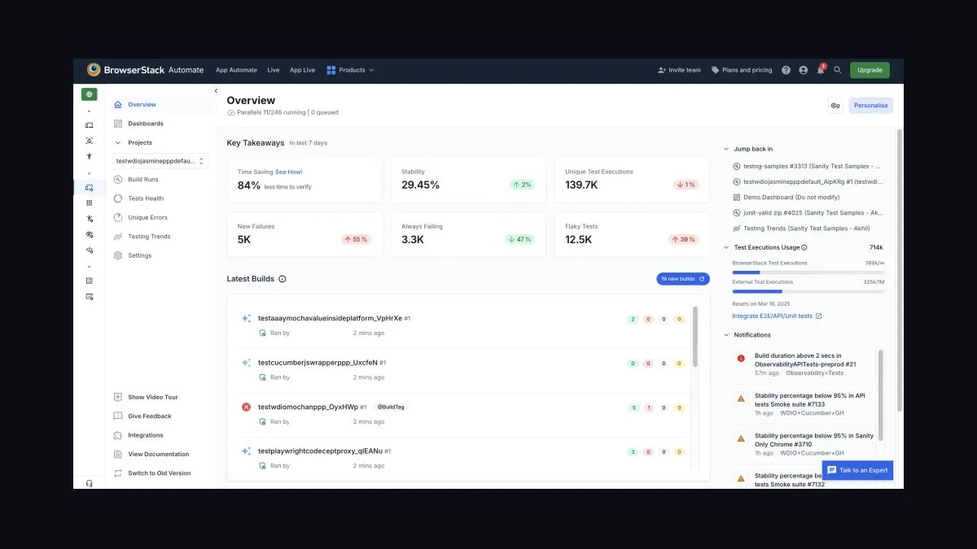
Task: Click the BrowserStack Test Executions progress bar
Action: click(x=808, y=272)
